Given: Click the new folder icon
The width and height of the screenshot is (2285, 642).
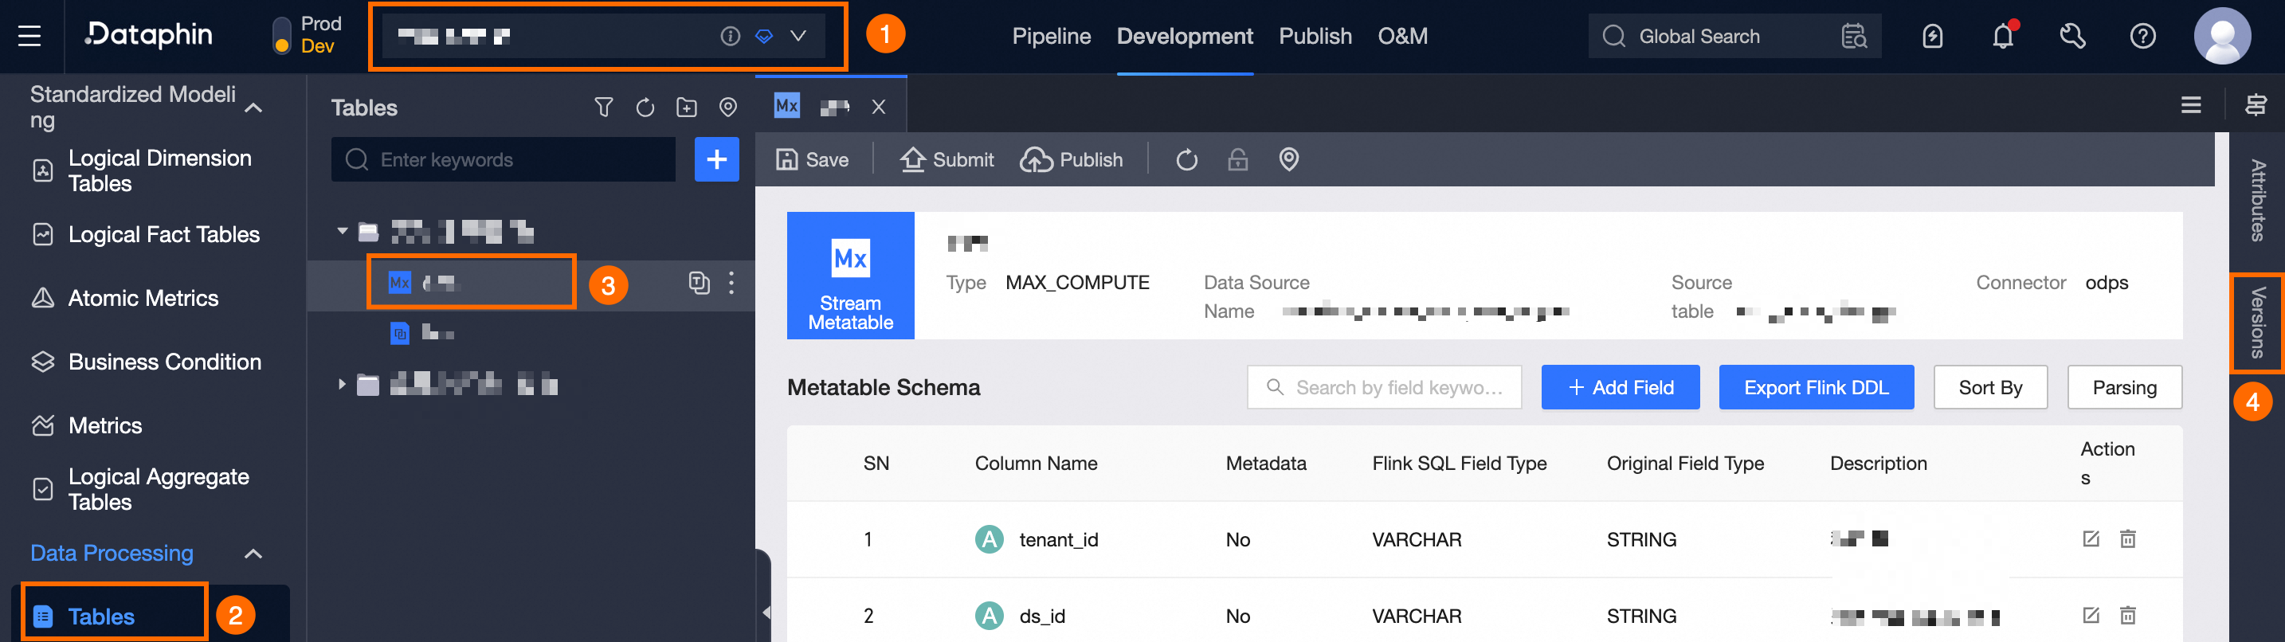Looking at the screenshot, I should click(x=687, y=108).
